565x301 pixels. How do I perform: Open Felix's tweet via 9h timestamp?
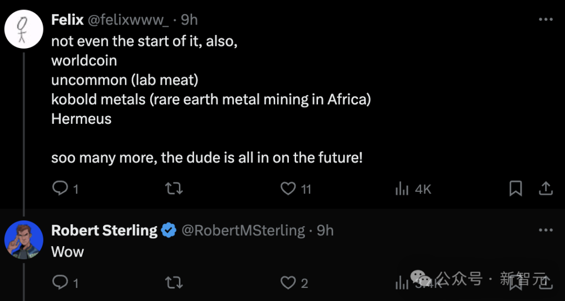189,20
